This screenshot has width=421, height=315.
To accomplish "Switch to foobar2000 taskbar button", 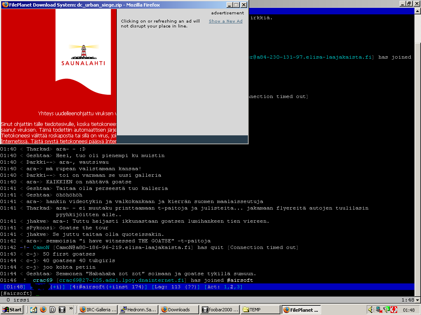I will pyautogui.click(x=218, y=310).
